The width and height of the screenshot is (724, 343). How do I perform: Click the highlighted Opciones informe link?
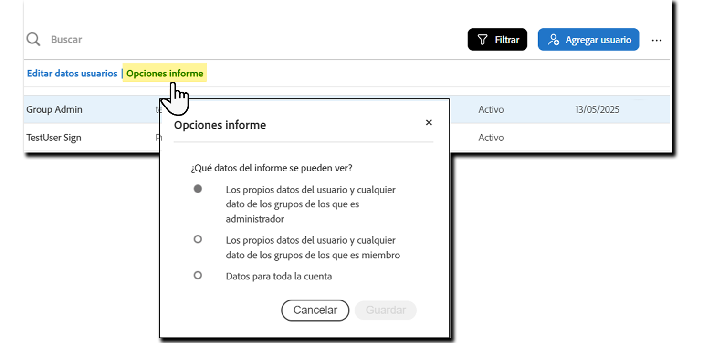point(165,74)
